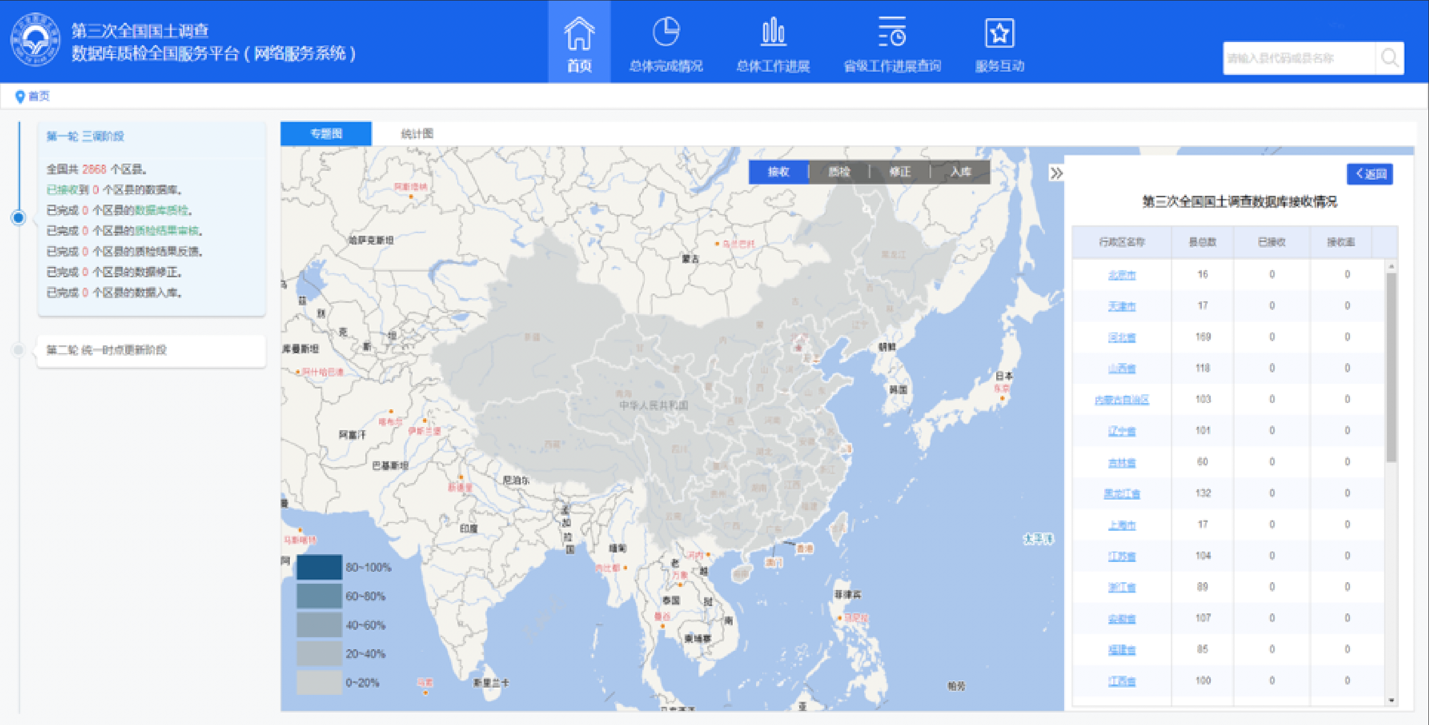The width and height of the screenshot is (1429, 725).
Task: Open 服务互动 star icon section
Action: click(x=1000, y=43)
